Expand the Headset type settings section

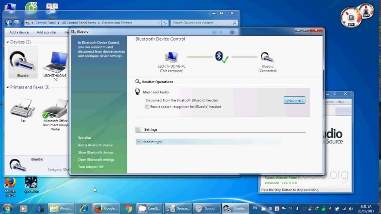click(138, 142)
